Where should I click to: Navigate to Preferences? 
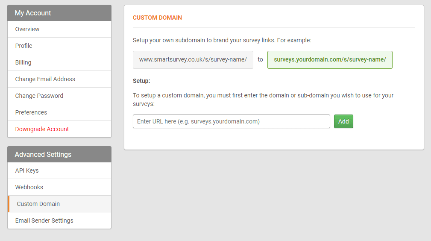(x=31, y=112)
